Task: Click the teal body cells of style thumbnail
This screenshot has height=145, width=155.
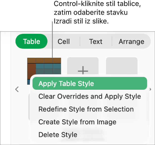Action: pyautogui.click(x=48, y=69)
